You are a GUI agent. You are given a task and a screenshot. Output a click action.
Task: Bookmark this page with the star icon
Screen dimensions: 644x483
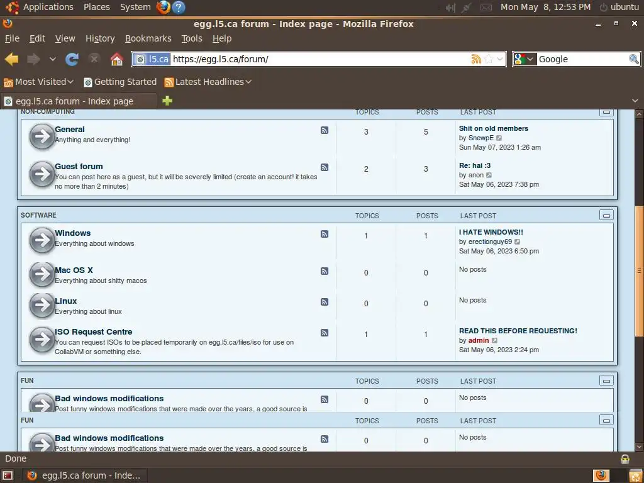[488, 59]
